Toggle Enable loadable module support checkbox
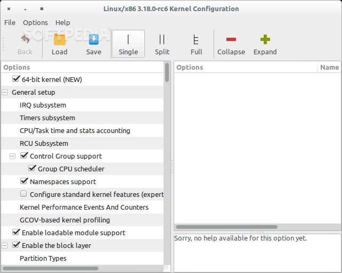Viewport: 342px width, 273px height. click(x=16, y=232)
